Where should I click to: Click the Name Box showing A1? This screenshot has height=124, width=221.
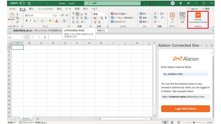click(x=16, y=37)
